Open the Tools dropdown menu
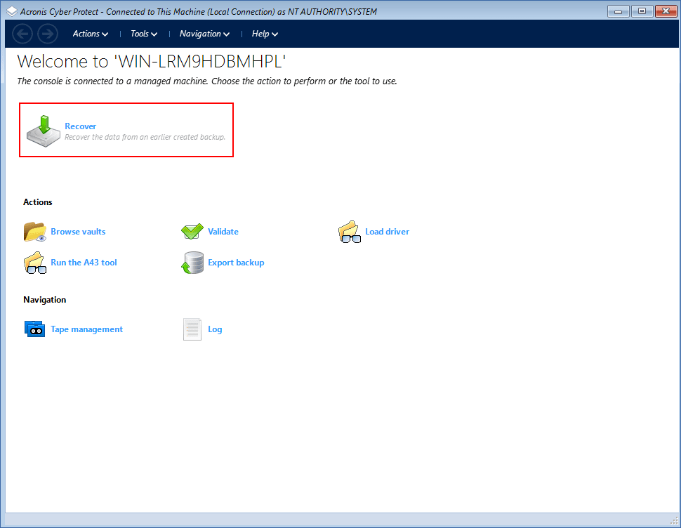The height and width of the screenshot is (528, 681). 144,34
